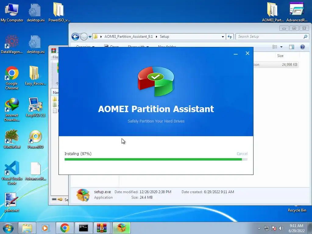Select the top desktop.ini file icon

(x=35, y=12)
